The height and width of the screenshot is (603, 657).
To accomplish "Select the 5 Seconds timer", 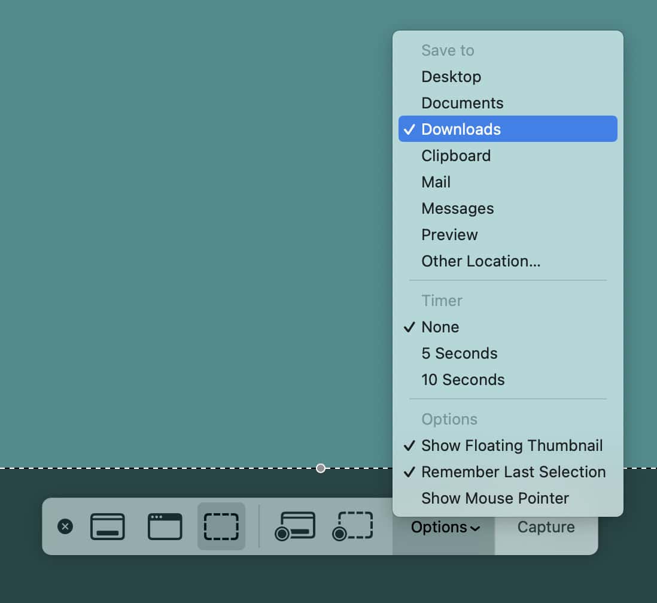I will tap(459, 353).
